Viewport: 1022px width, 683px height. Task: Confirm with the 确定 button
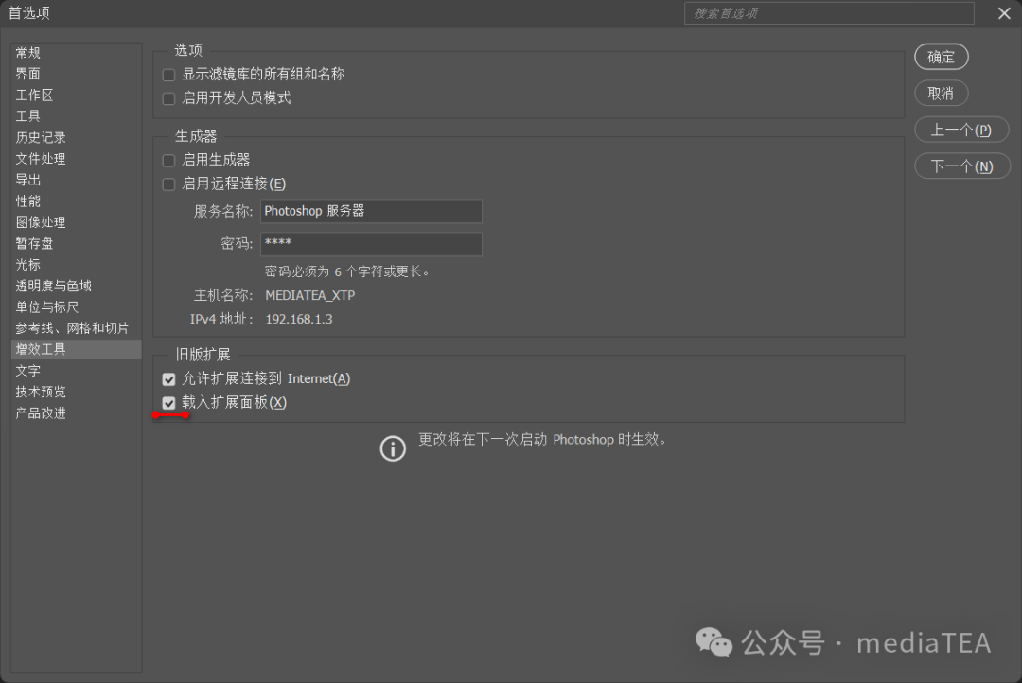(x=942, y=58)
